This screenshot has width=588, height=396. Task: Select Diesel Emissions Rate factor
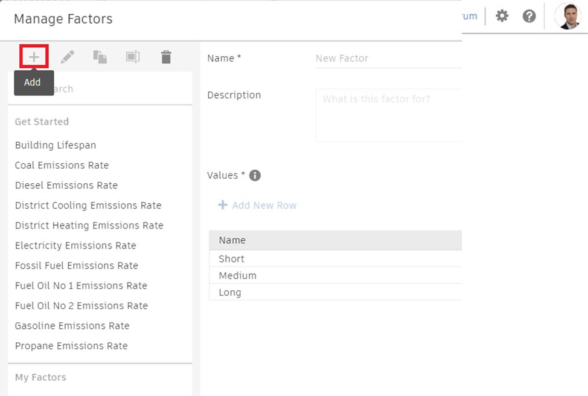coord(66,185)
